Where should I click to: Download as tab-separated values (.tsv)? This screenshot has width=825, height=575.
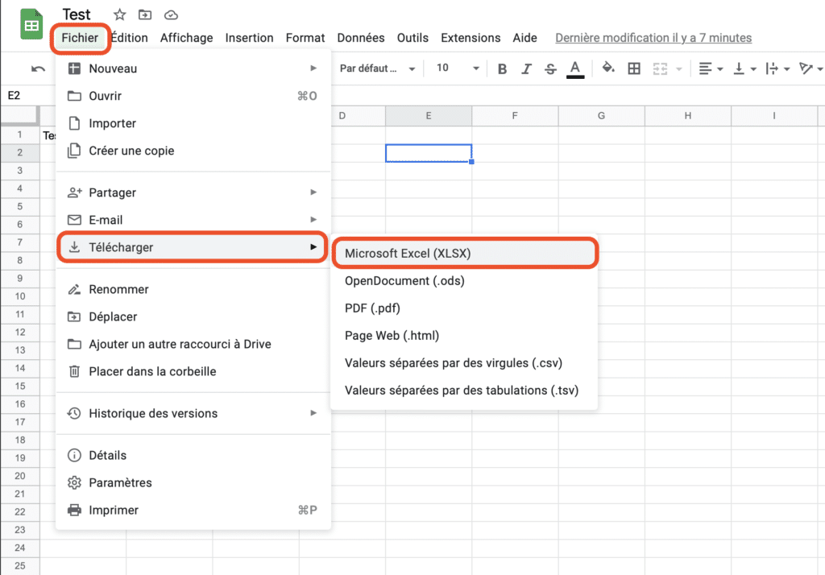point(464,391)
